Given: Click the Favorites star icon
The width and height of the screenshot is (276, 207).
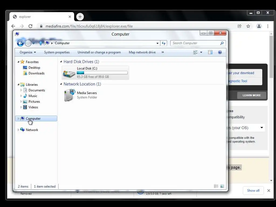Looking at the screenshot, I should 22,62.
